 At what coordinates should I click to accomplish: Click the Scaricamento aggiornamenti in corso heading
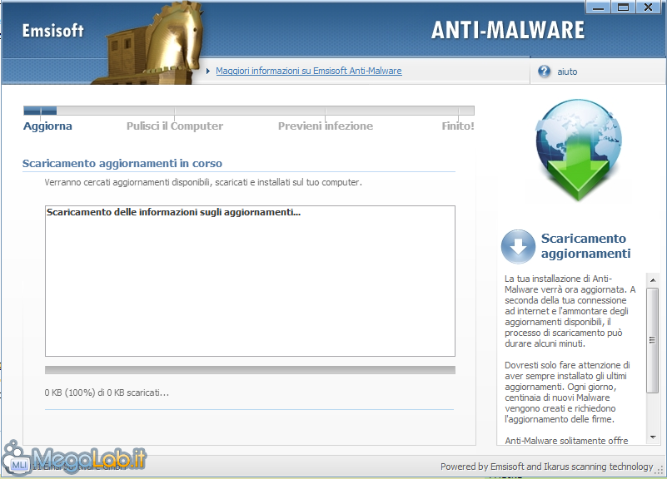tap(122, 164)
